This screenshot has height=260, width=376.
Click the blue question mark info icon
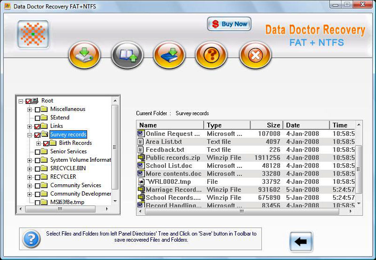(31, 239)
